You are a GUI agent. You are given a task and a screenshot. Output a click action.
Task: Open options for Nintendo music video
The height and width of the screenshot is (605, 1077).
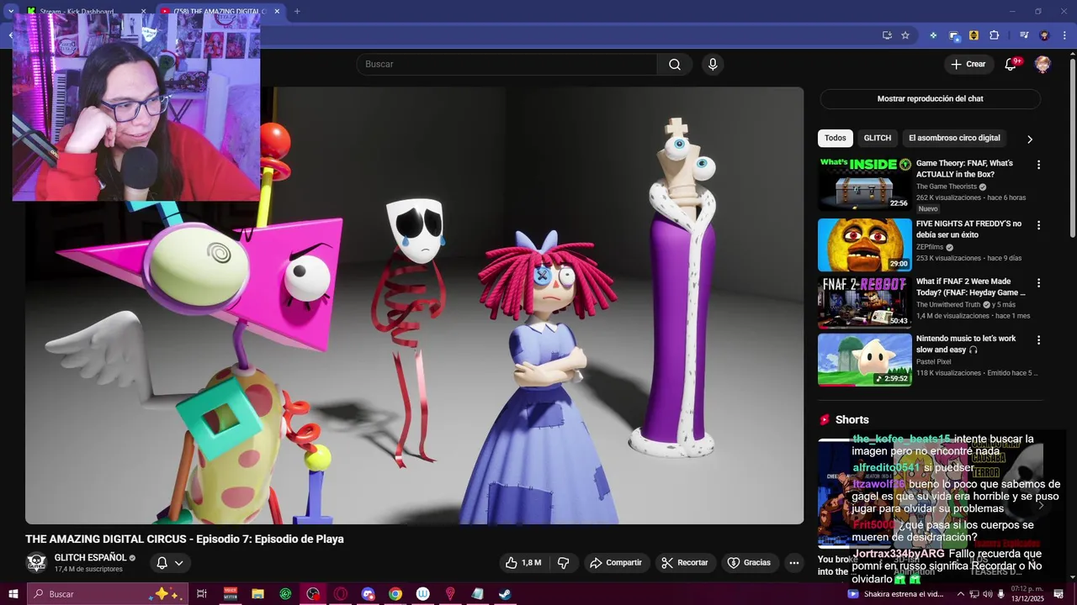[x=1038, y=340]
